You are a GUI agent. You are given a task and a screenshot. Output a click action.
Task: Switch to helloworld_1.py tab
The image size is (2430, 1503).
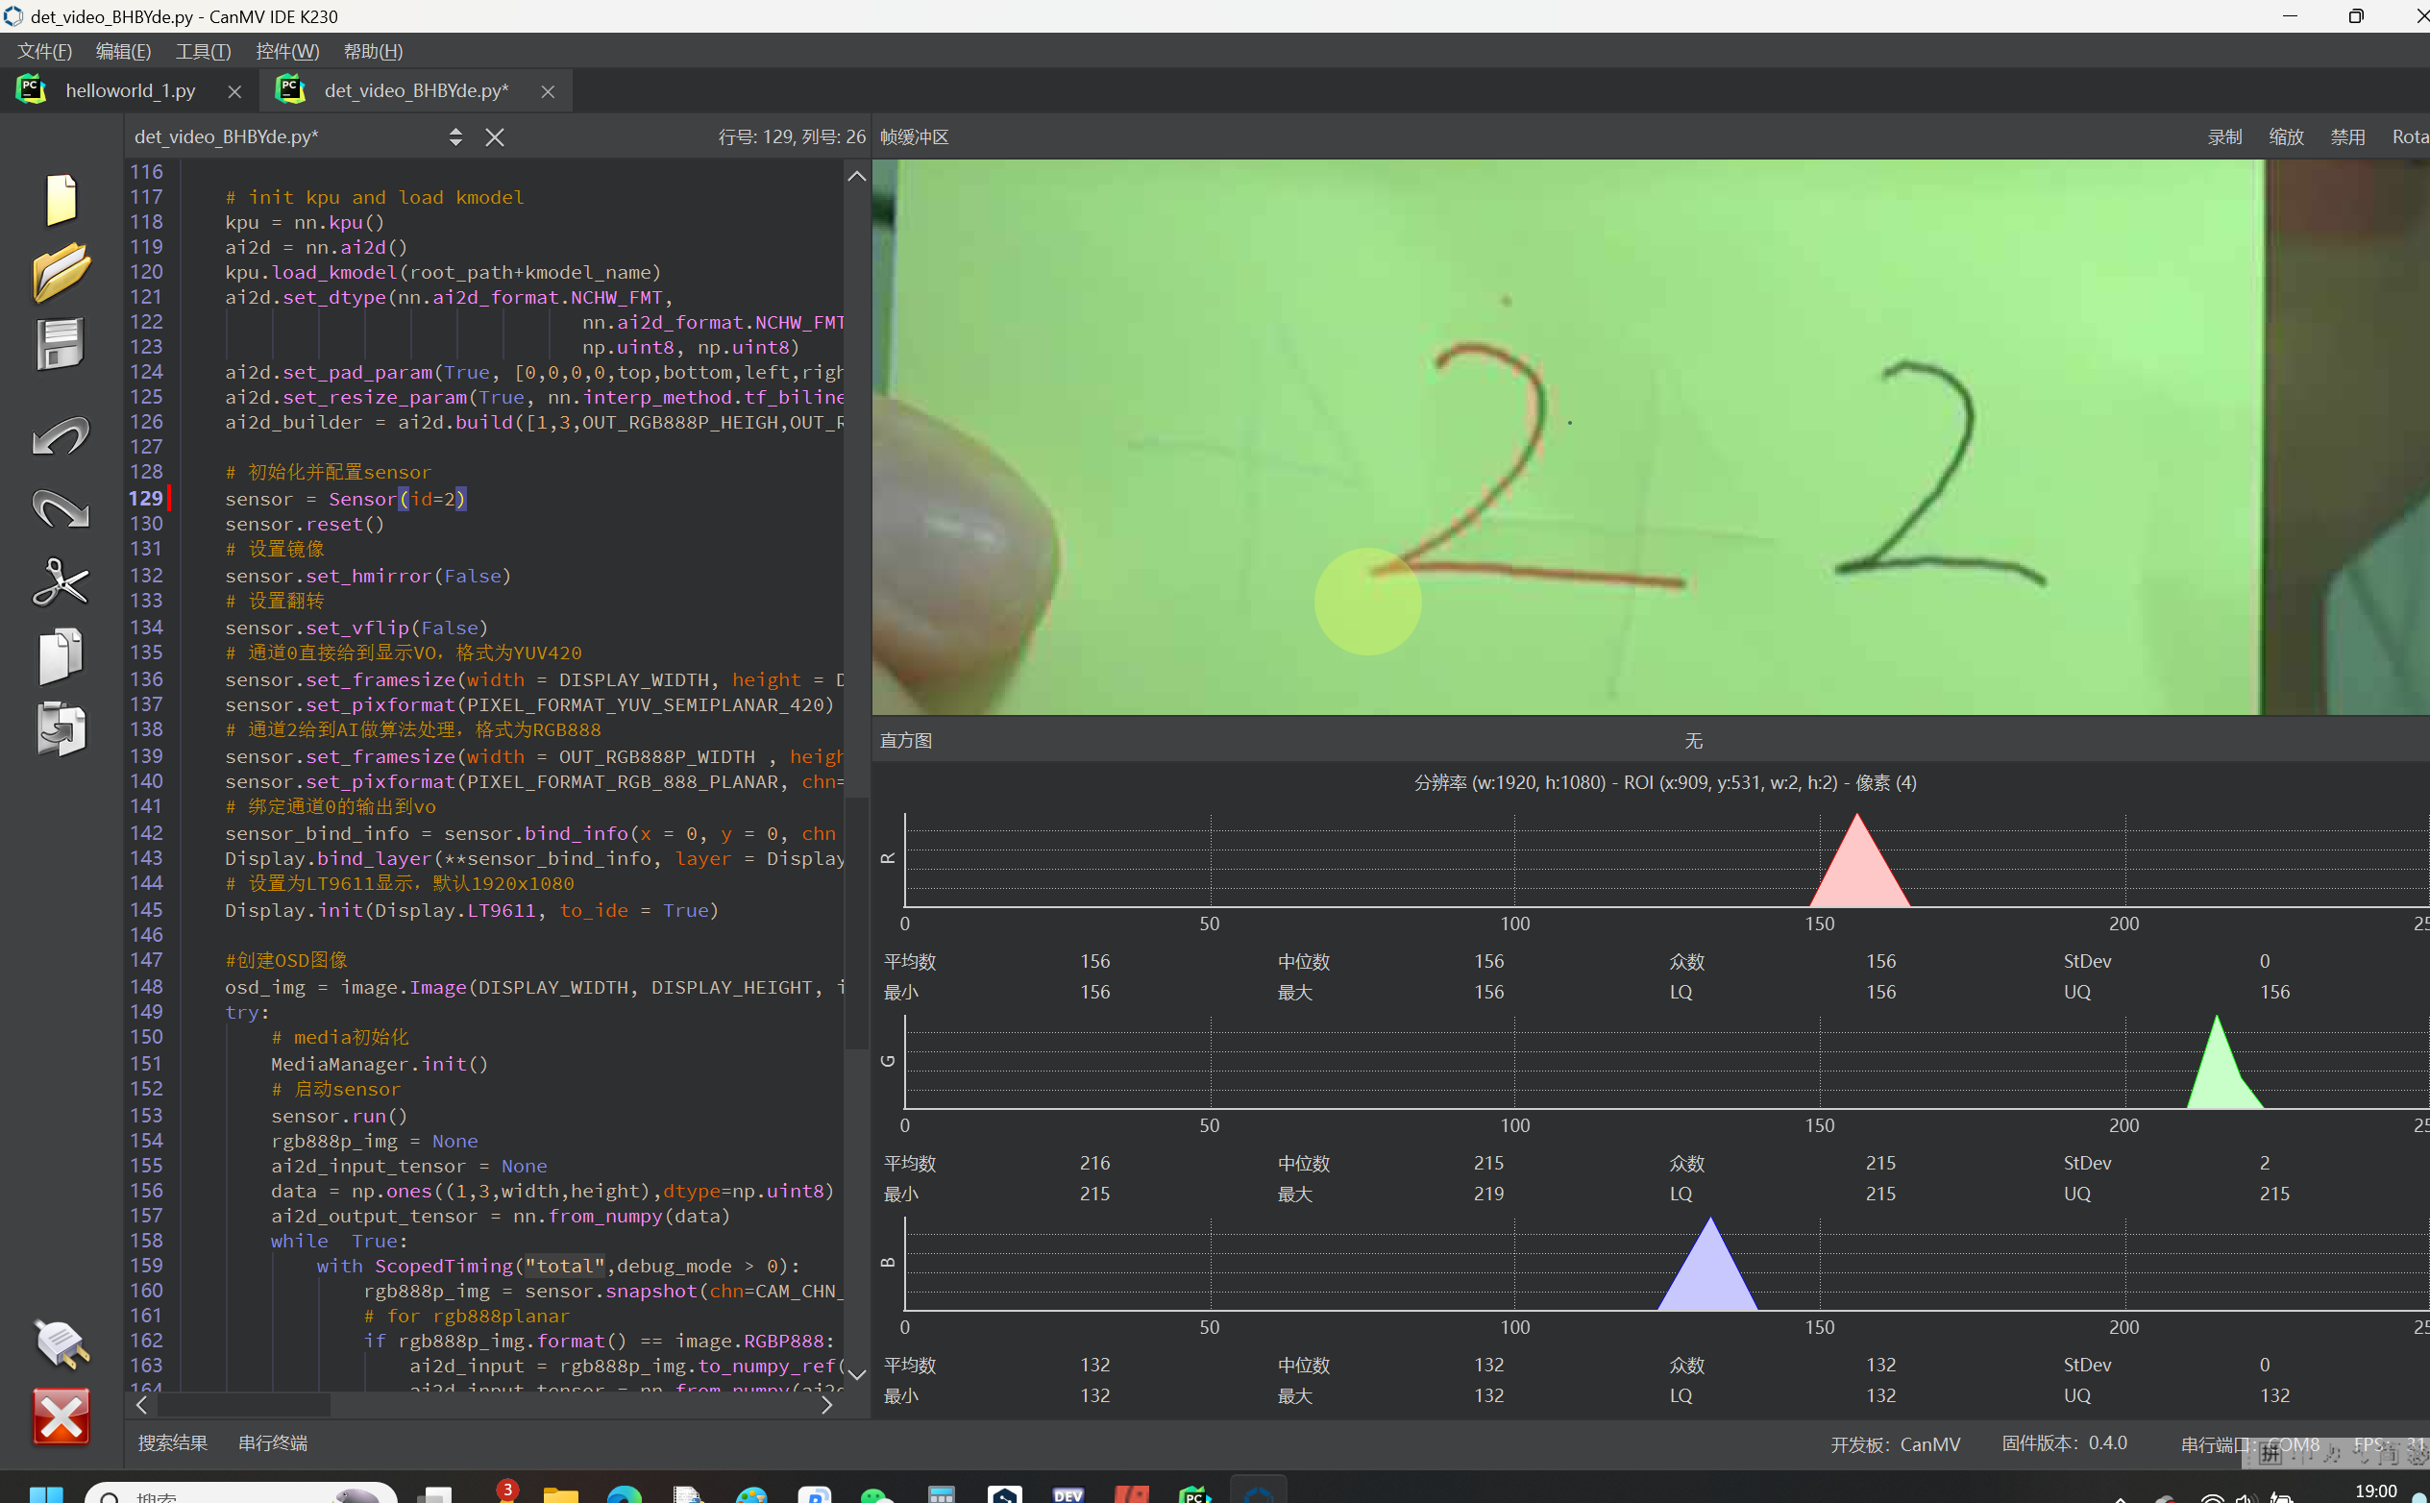131,90
